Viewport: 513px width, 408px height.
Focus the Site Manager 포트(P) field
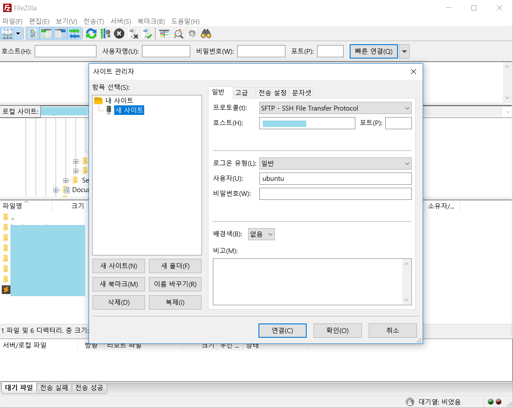[398, 123]
